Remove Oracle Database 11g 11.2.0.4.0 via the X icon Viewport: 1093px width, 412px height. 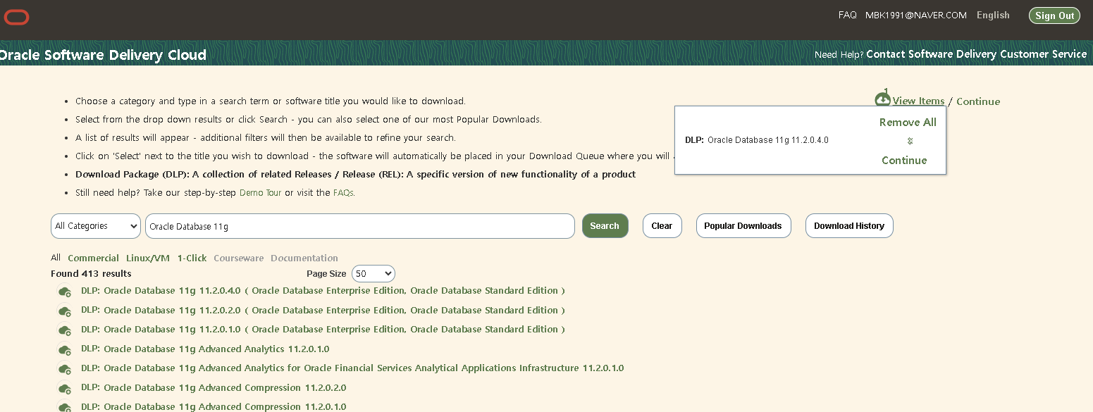click(x=910, y=141)
